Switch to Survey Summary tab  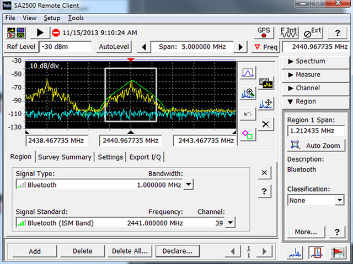65,157
